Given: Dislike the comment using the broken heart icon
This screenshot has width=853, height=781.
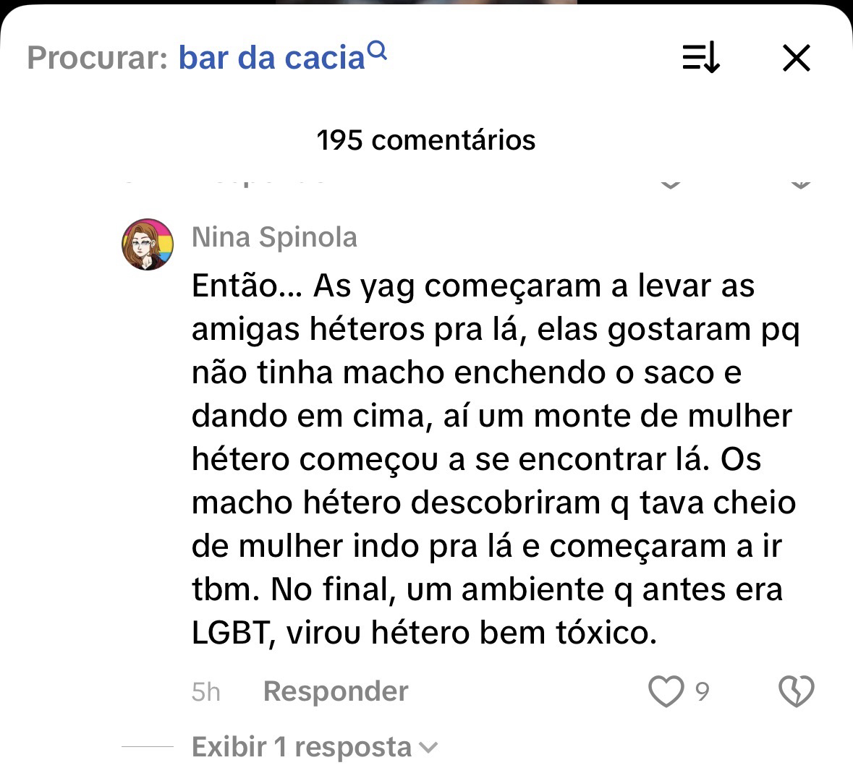Looking at the screenshot, I should point(796,691).
